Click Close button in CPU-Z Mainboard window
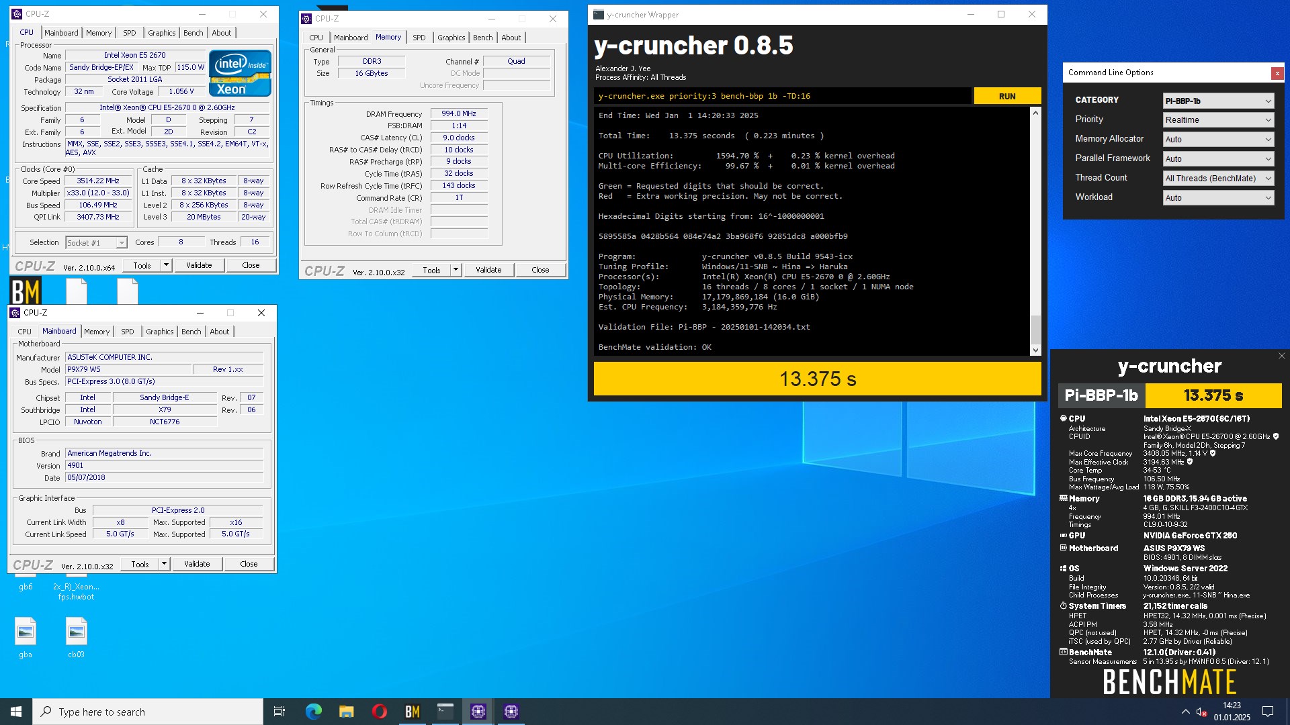The image size is (1290, 725). point(249,564)
